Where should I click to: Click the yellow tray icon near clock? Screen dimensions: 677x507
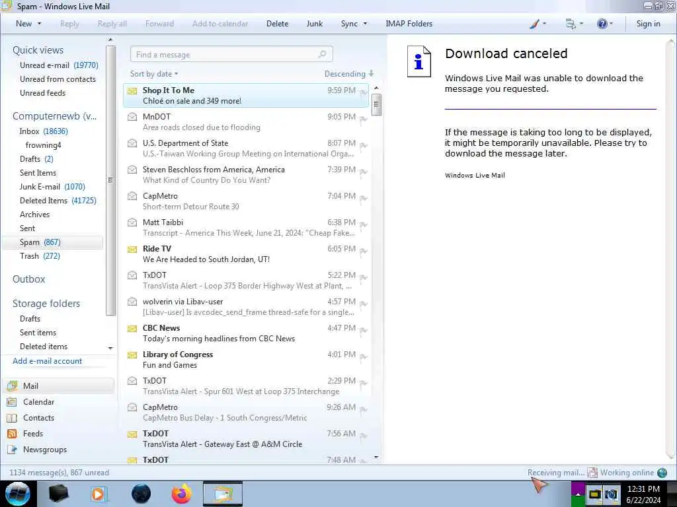click(x=595, y=494)
